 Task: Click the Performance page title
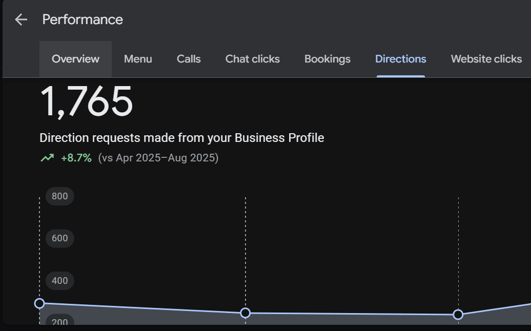[x=83, y=19]
